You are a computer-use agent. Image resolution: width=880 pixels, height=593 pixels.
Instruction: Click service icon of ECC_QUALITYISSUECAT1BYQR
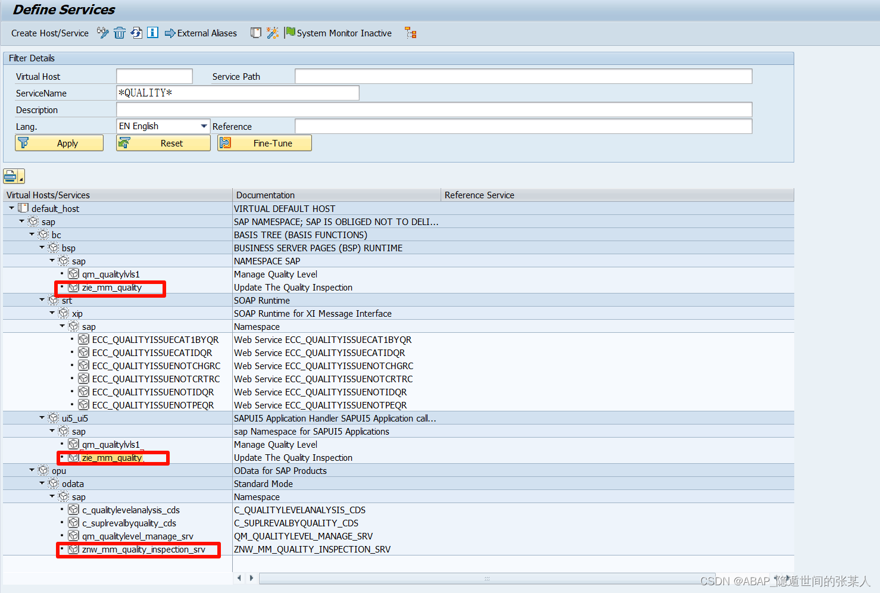(84, 339)
